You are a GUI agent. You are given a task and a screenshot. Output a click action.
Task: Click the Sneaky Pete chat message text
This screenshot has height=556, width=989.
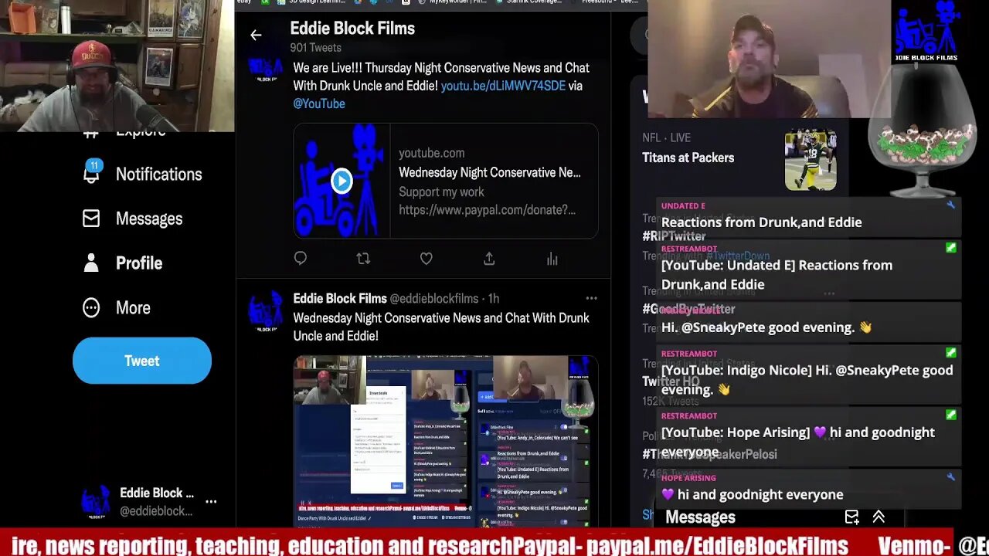(766, 327)
